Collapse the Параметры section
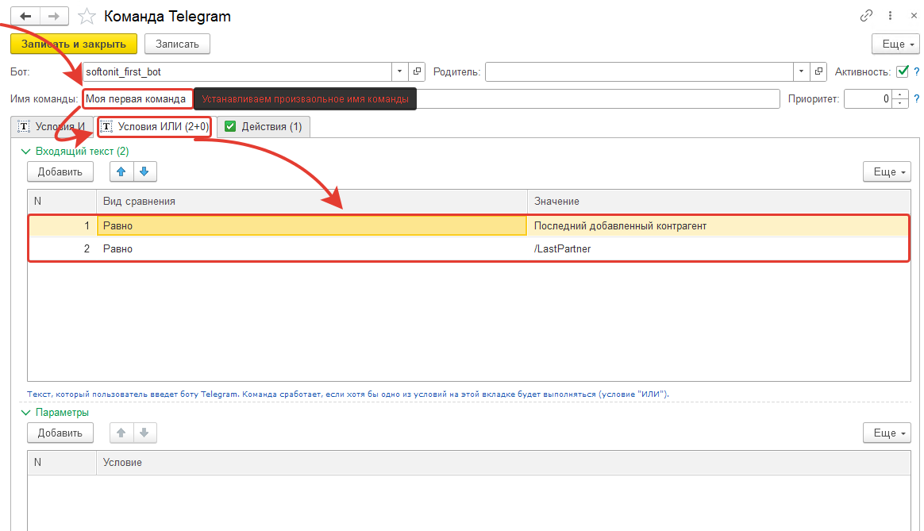924x531 pixels. pos(25,413)
